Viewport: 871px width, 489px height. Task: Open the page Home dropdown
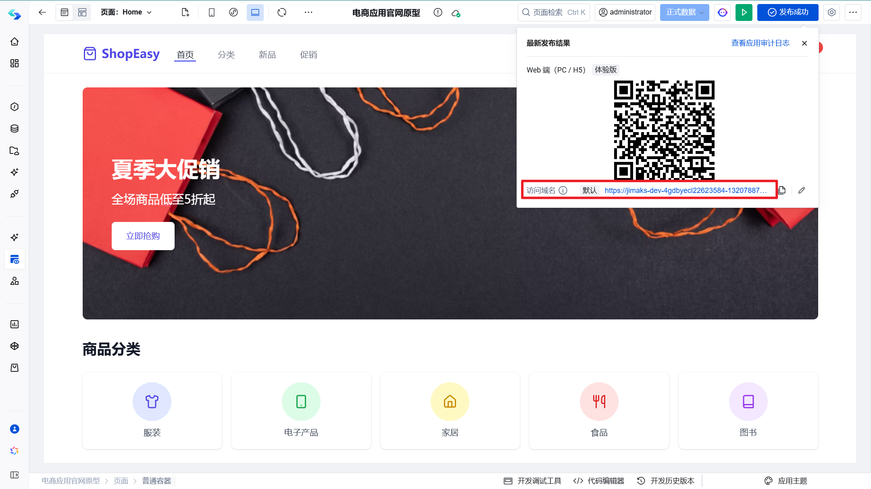click(x=126, y=12)
